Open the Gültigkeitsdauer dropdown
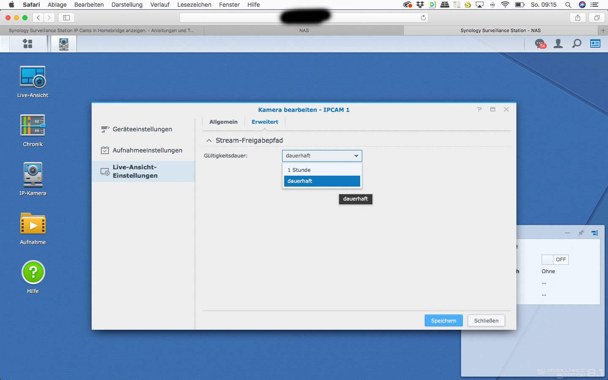 [322, 156]
